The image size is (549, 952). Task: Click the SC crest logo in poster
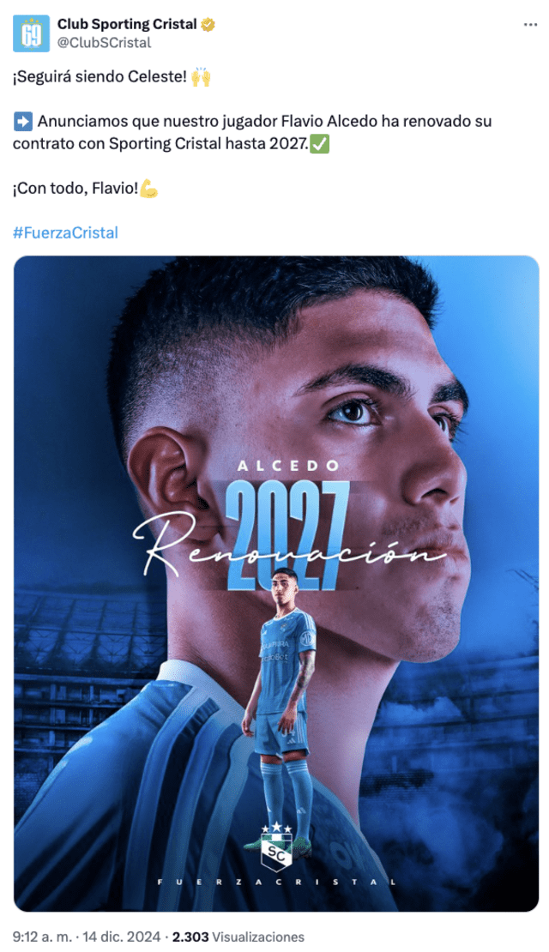point(277,847)
